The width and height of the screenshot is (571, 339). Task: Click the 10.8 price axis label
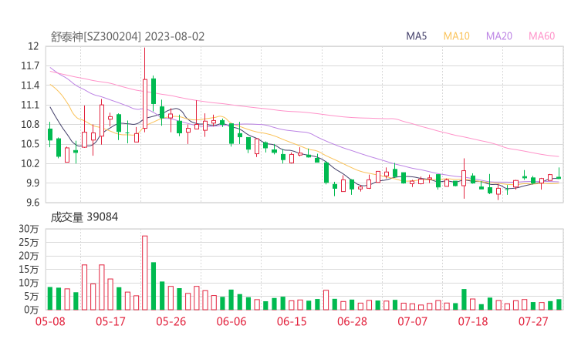pyautogui.click(x=30, y=124)
